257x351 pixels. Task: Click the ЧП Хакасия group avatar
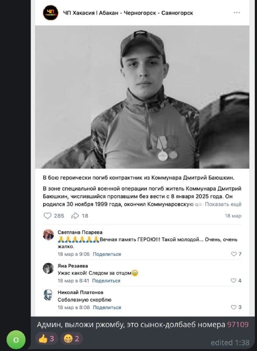click(x=50, y=13)
